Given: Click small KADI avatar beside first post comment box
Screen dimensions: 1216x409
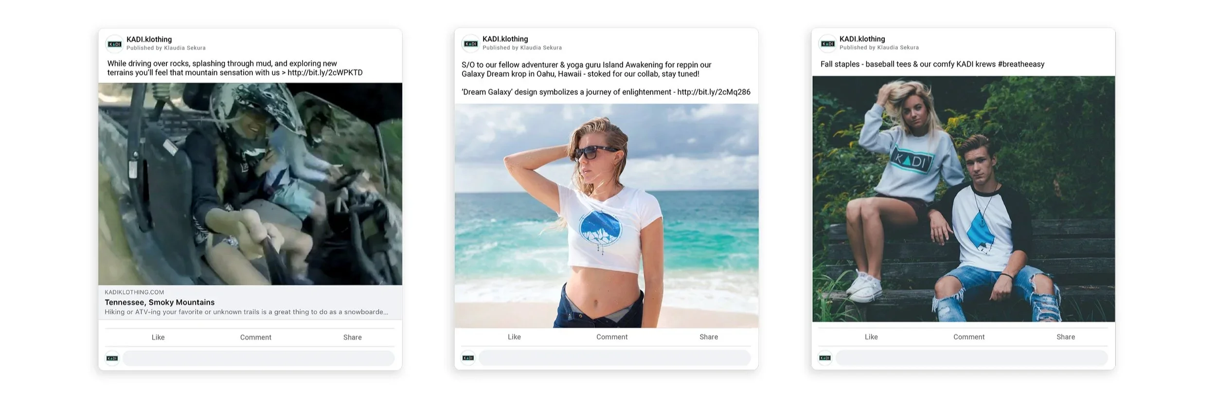Looking at the screenshot, I should click(x=112, y=358).
